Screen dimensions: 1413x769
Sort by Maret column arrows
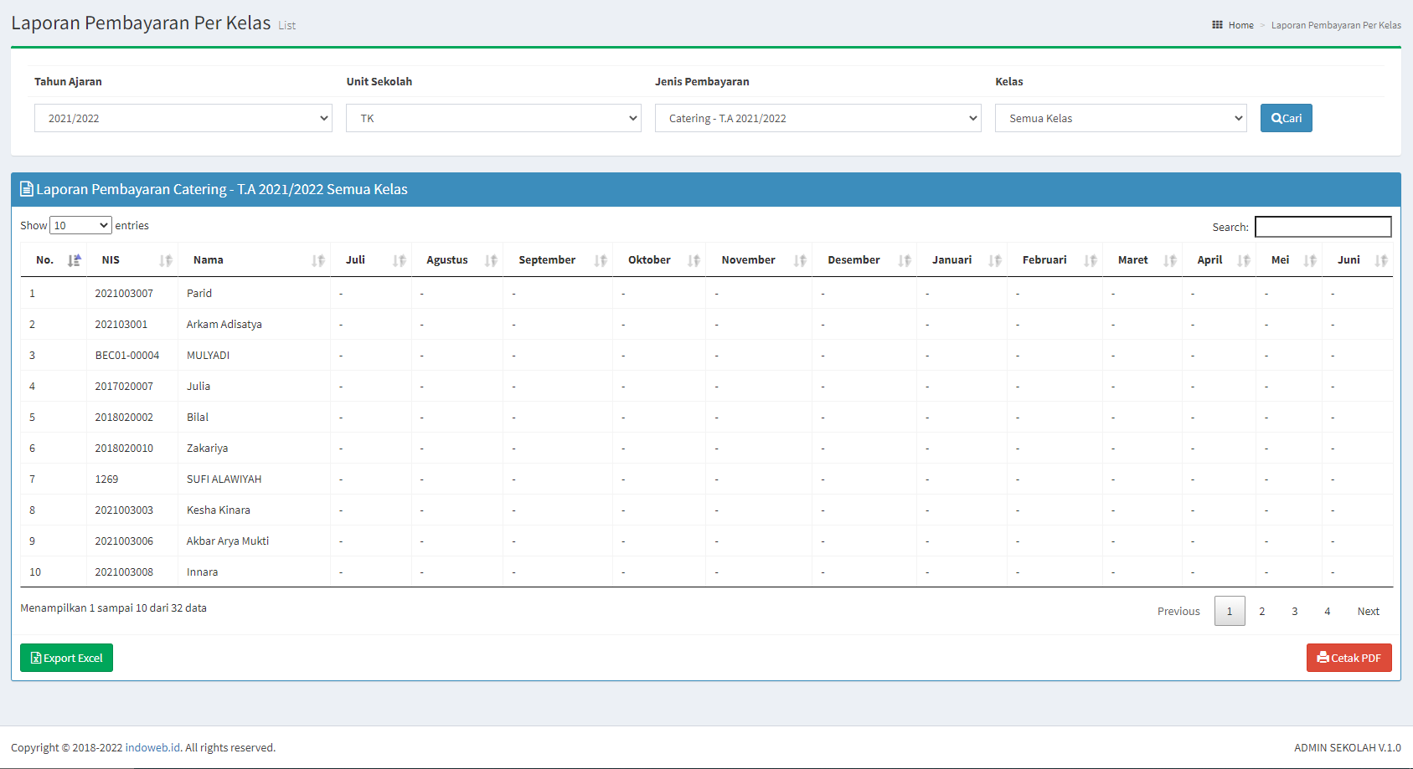[x=1170, y=260]
